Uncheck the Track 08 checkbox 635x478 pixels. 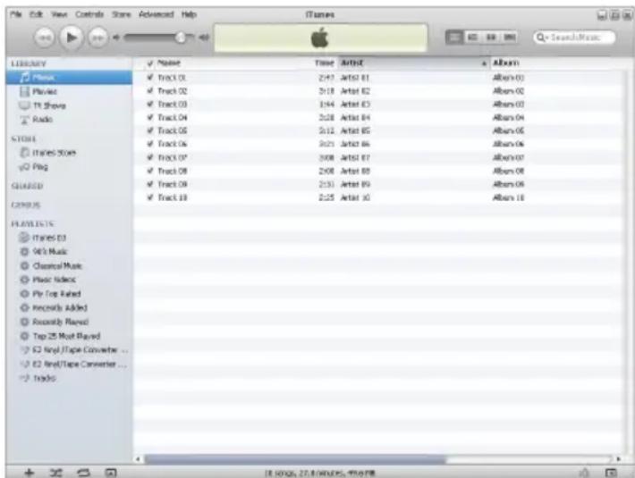click(x=150, y=171)
